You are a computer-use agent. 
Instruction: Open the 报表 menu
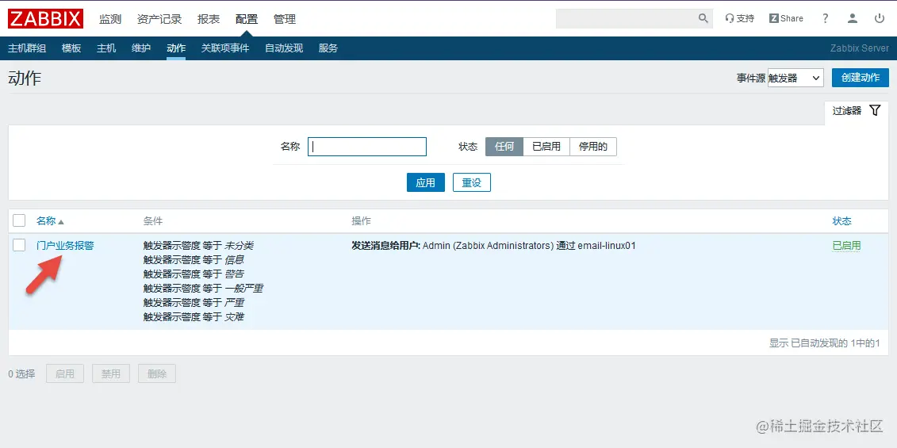tap(209, 19)
